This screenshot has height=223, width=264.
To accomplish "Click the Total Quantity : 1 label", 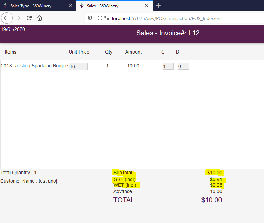I will coord(19,173).
